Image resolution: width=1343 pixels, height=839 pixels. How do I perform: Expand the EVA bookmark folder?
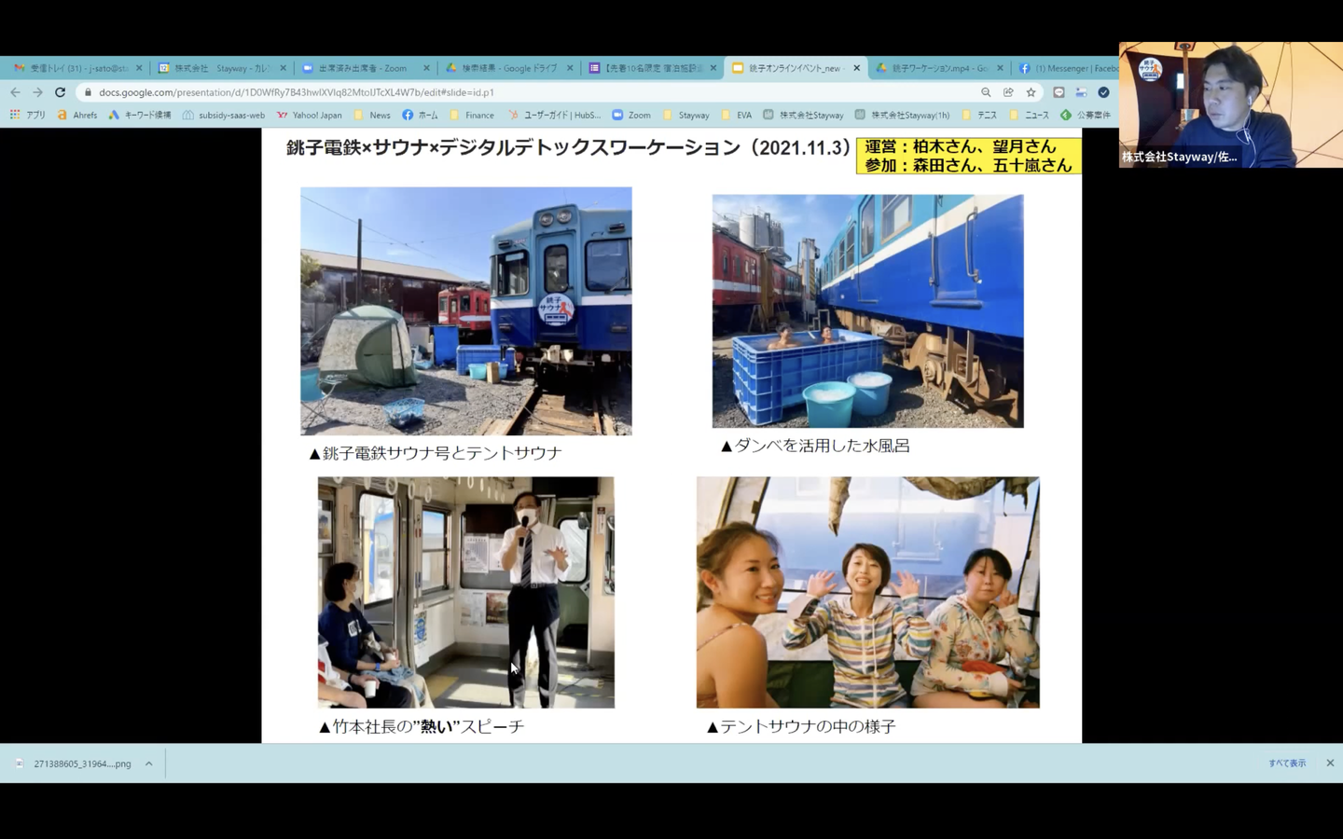(737, 115)
